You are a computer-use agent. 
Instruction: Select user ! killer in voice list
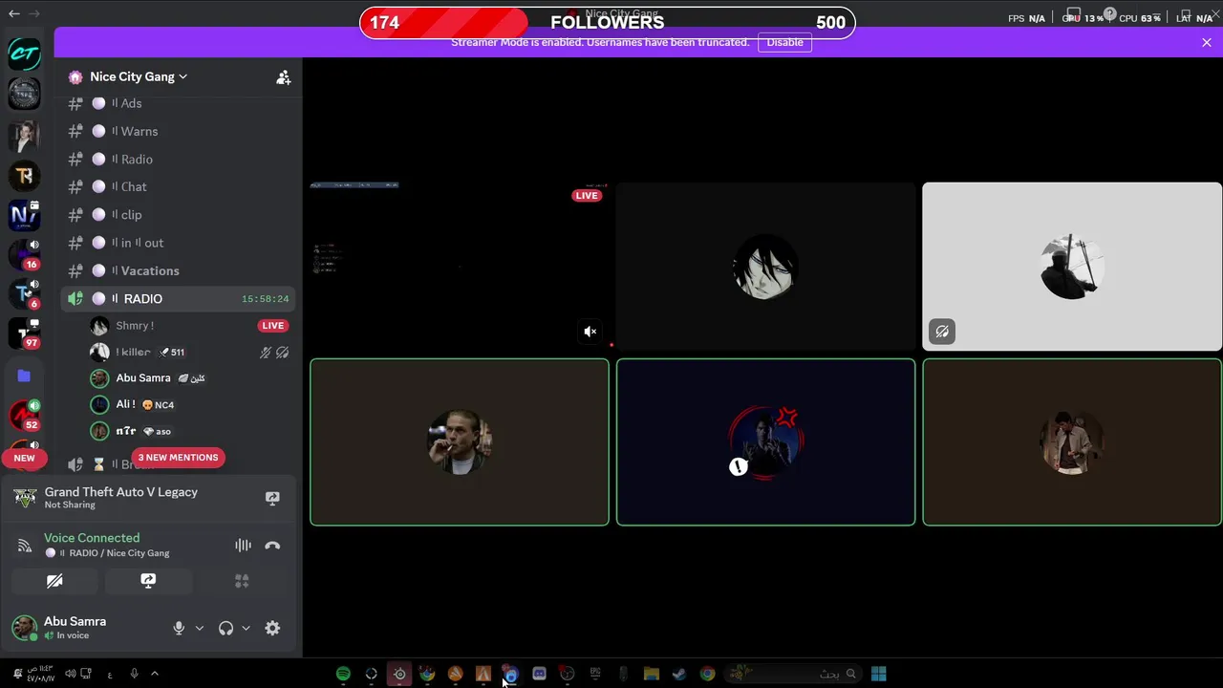[189, 352]
